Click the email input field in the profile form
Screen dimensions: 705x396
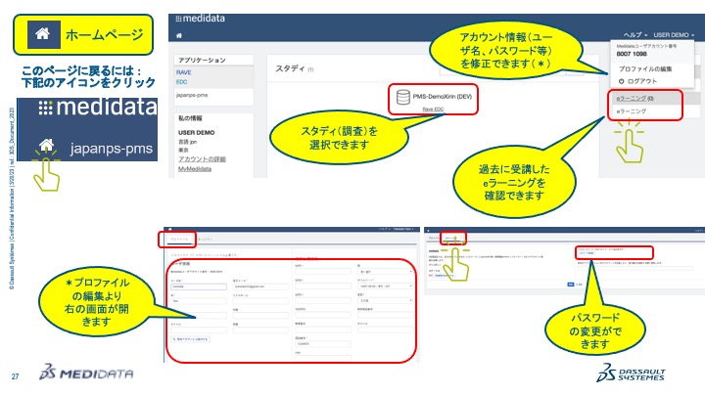262,287
